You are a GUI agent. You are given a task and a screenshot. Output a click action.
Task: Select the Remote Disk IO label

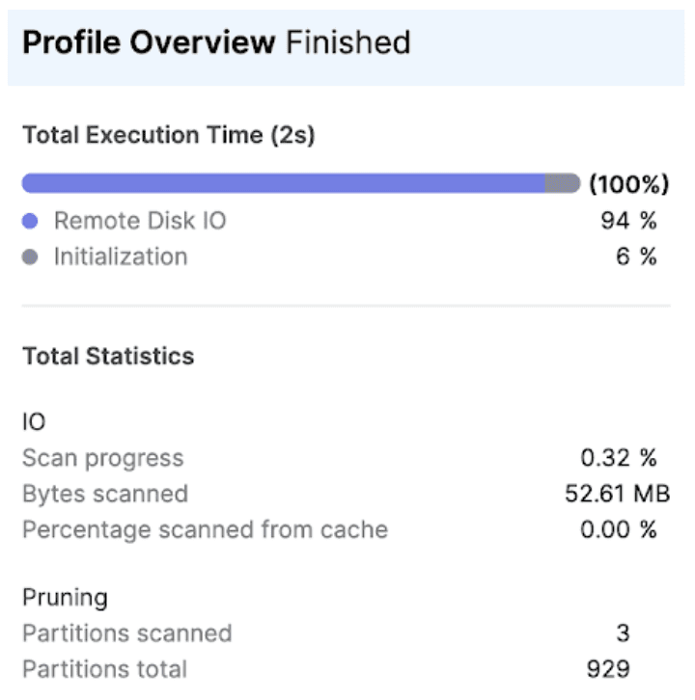(x=140, y=221)
